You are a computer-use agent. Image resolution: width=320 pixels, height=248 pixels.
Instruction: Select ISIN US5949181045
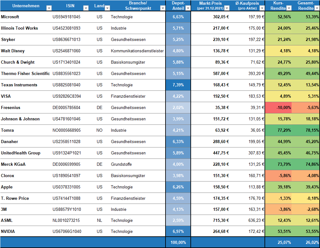tap(67, 17)
